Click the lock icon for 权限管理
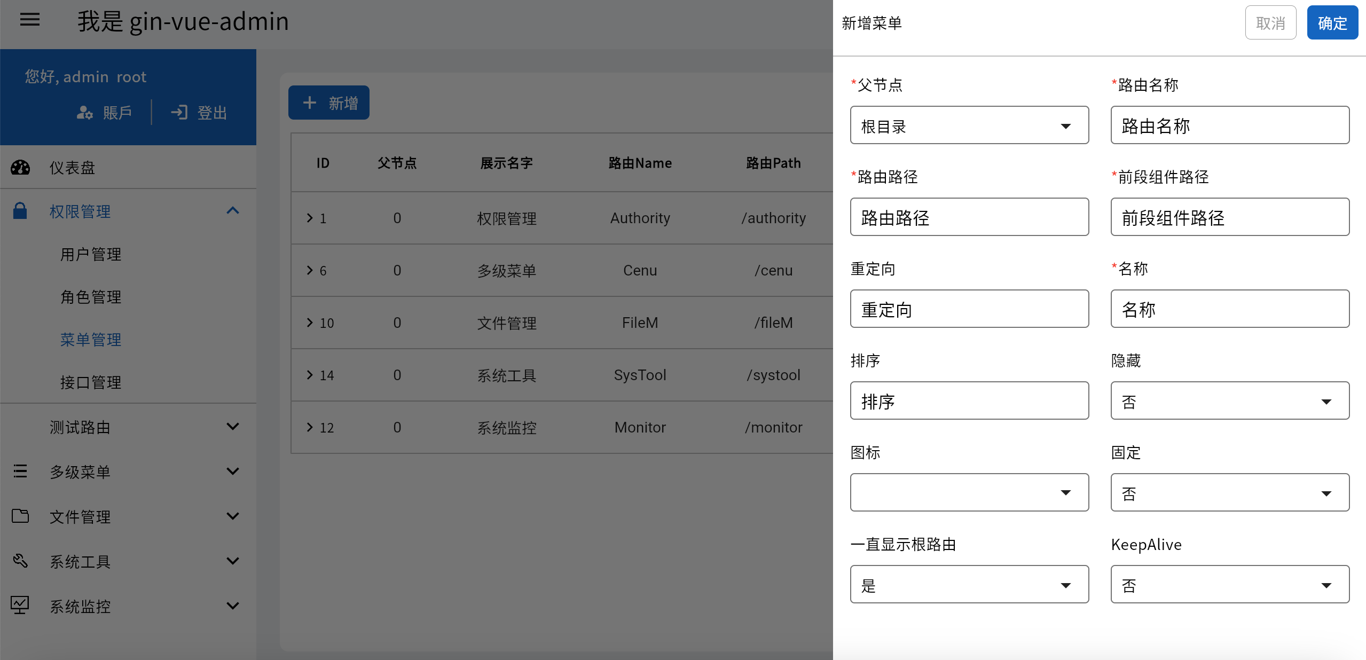This screenshot has width=1366, height=660. (x=20, y=211)
